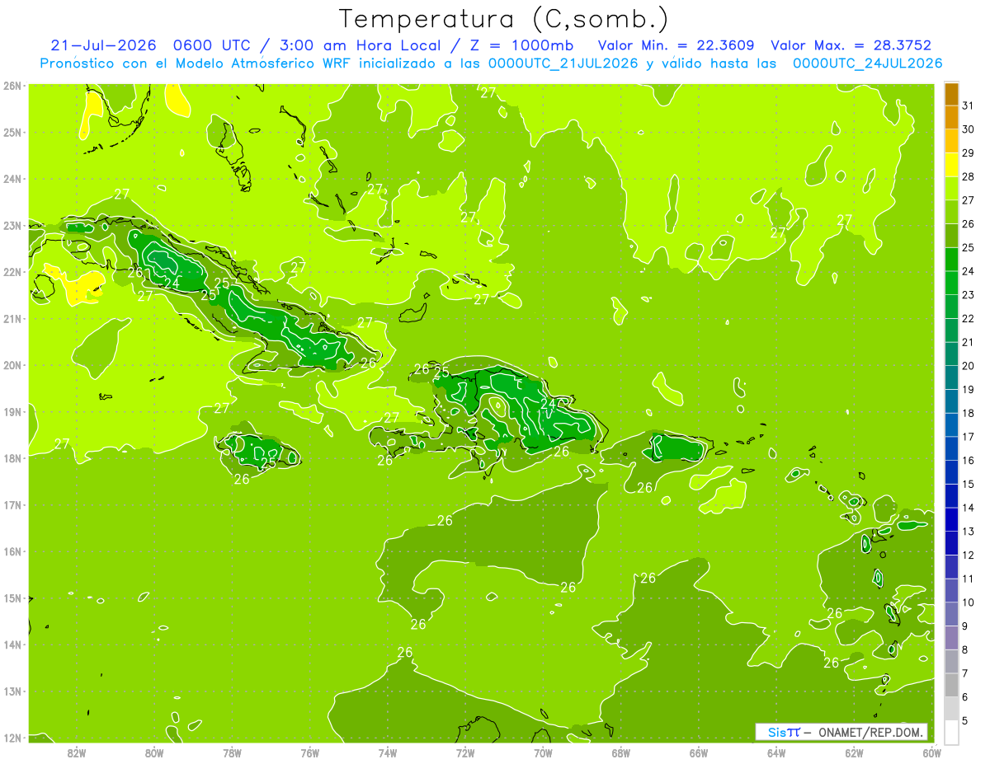Click the 62W longitude axis label
Image resolution: width=990 pixels, height=764 pixels.
point(854,752)
